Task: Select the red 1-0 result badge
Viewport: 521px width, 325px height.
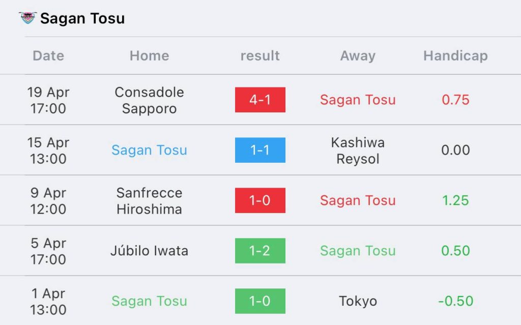Action: [x=260, y=200]
